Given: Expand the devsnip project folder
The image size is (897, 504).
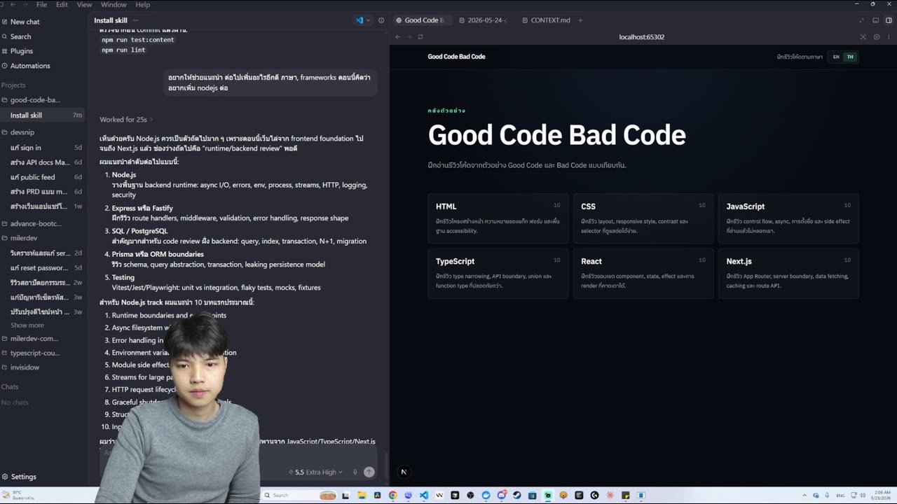Looking at the screenshot, I should pyautogui.click(x=22, y=132).
